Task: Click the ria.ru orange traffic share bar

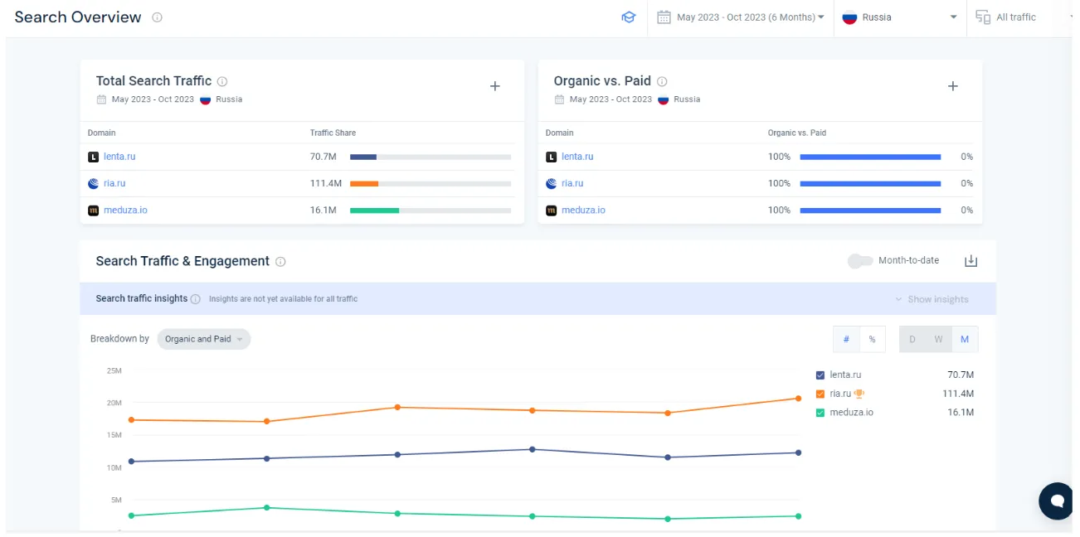Action: point(364,184)
